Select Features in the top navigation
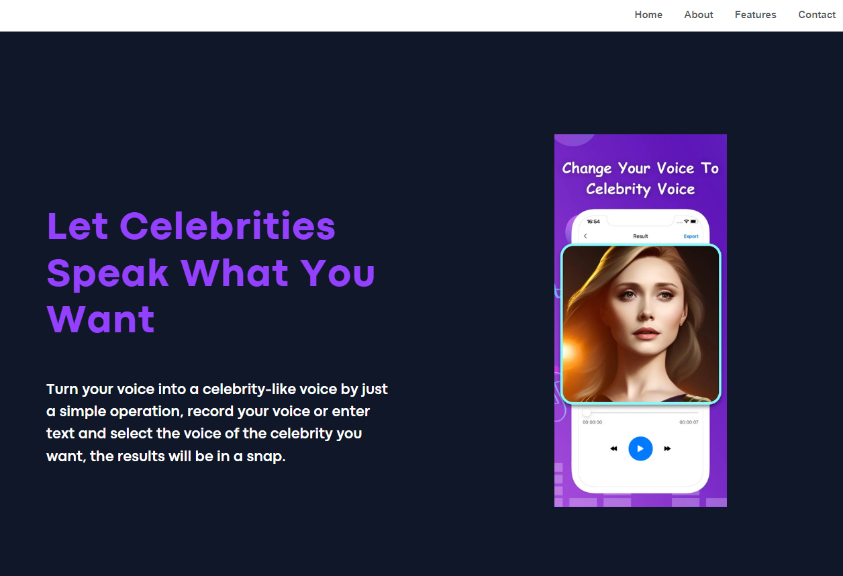This screenshot has height=576, width=843. point(755,15)
